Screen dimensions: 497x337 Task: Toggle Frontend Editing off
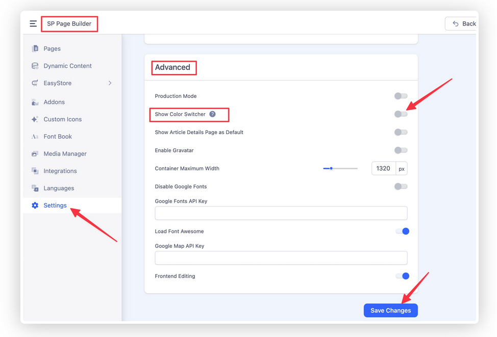(x=402, y=276)
